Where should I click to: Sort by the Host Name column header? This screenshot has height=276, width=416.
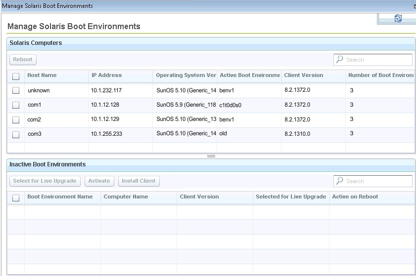tap(42, 76)
